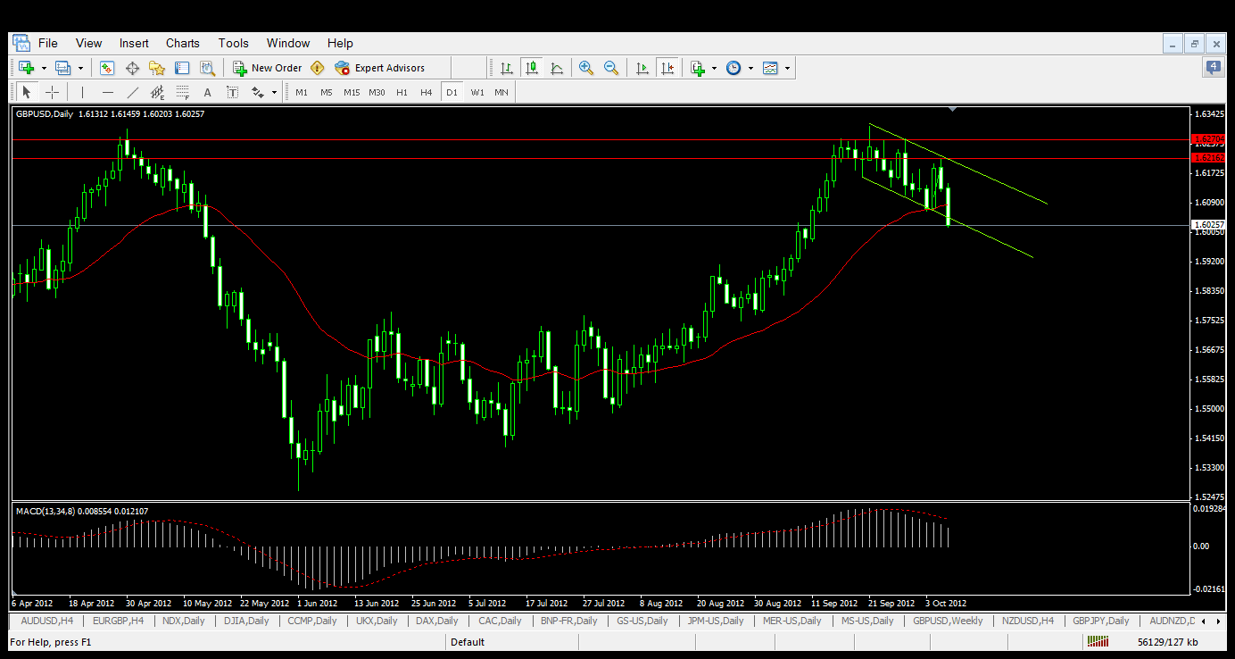Zoom out of the chart
The image size is (1235, 659).
pos(611,68)
